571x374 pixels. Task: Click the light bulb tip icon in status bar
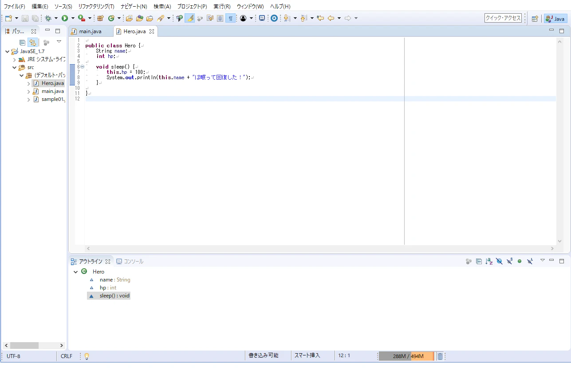pyautogui.click(x=87, y=356)
